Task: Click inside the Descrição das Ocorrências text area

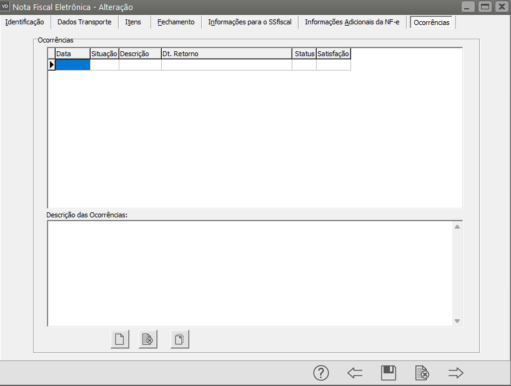Action: 250,273
